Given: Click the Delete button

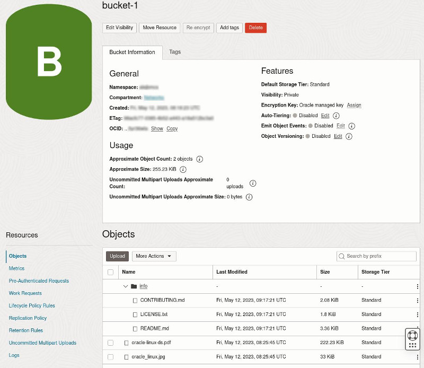Looking at the screenshot, I should (255, 28).
